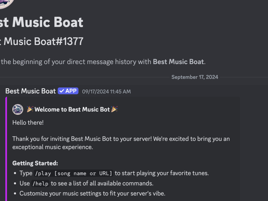Image resolution: width=268 pixels, height=201 pixels.
Task: Click the September 17, 2024 date divider label
Action: tap(195, 77)
